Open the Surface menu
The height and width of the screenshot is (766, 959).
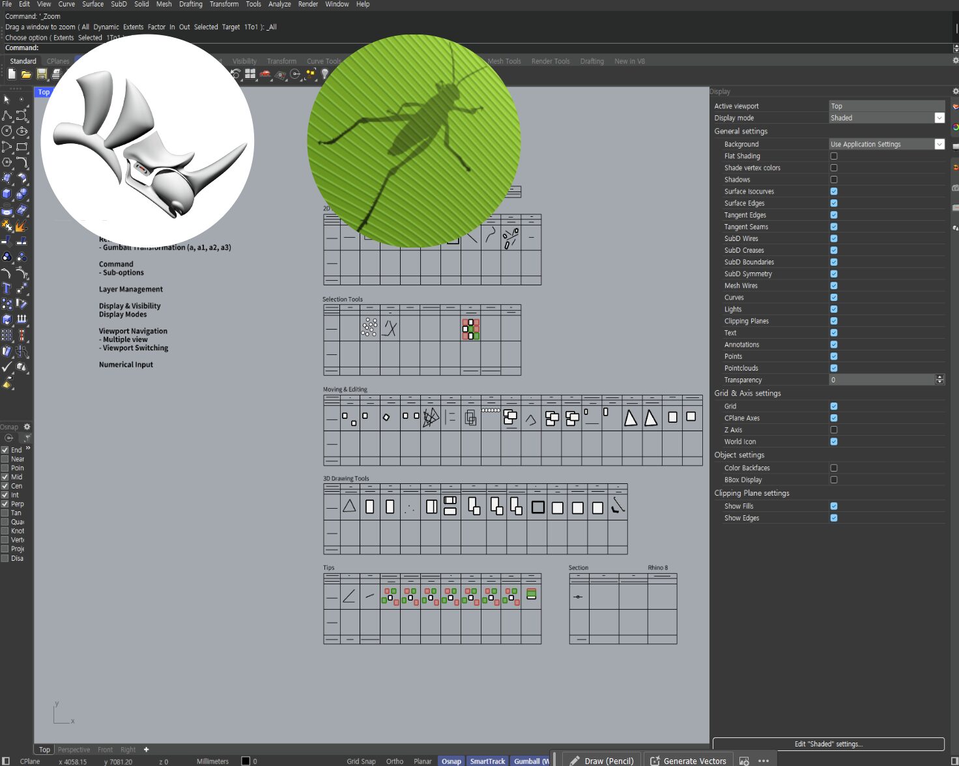click(93, 5)
